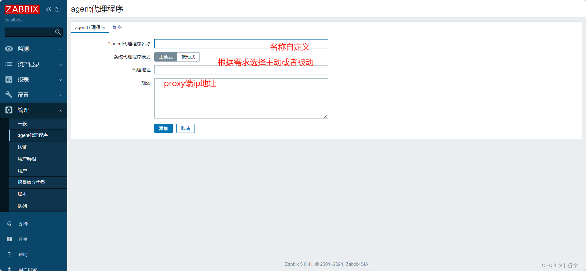
Task: Collapse the sidebar with double-chevron icon
Action: click(x=49, y=9)
